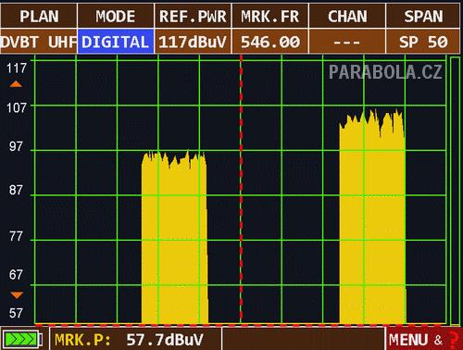Adjust the 117dBuV reference power value
The image size is (463, 350).
coord(193,42)
